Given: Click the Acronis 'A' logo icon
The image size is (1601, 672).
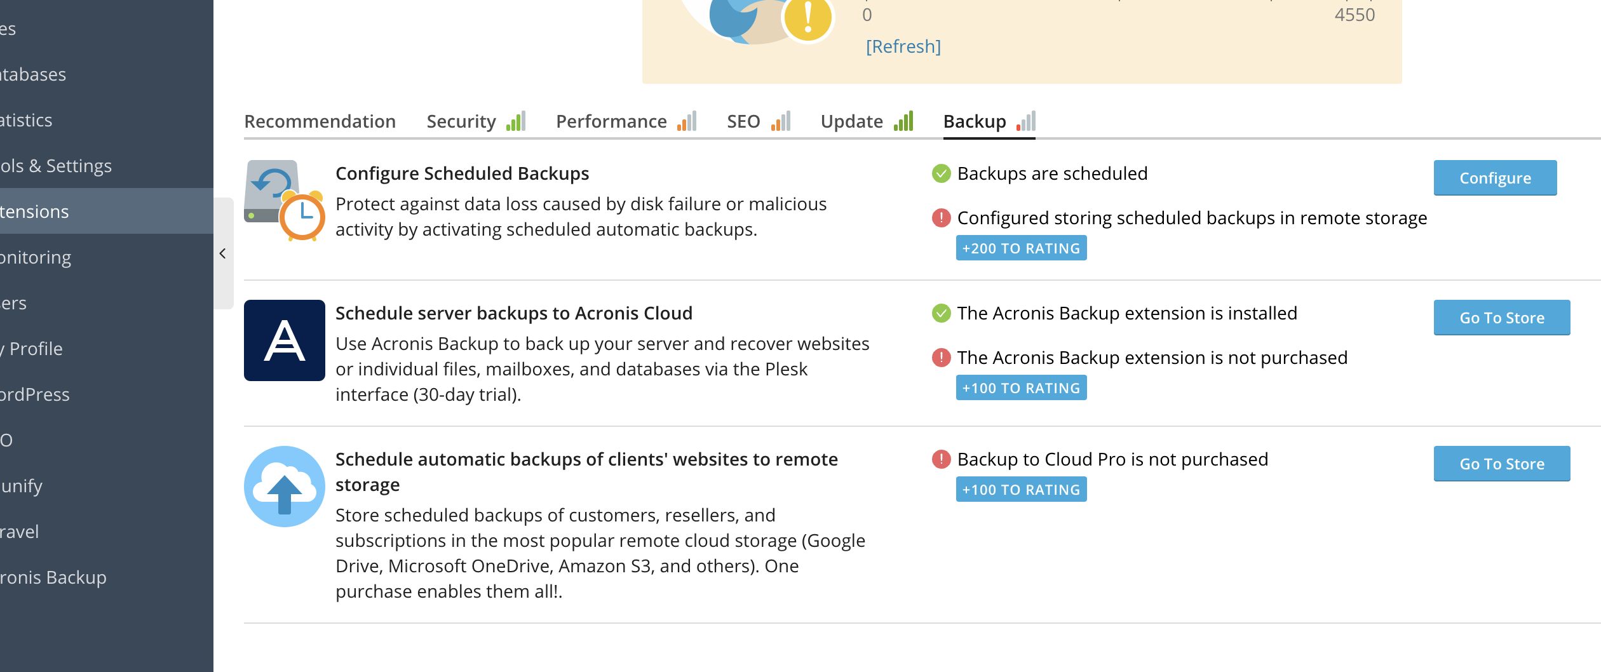Looking at the screenshot, I should (285, 340).
